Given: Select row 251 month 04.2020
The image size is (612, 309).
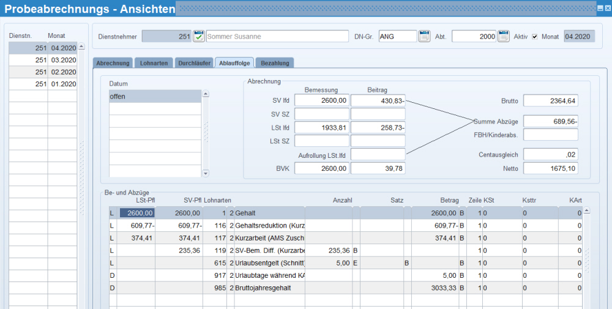Looking at the screenshot, I should coord(43,48).
